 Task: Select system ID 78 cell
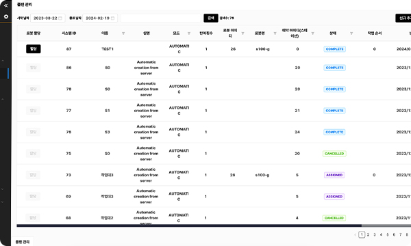point(68,89)
